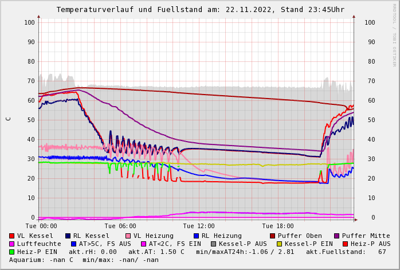Click the blue RL Heizung legend swatch
This screenshot has height=270, width=400.
(197, 236)
